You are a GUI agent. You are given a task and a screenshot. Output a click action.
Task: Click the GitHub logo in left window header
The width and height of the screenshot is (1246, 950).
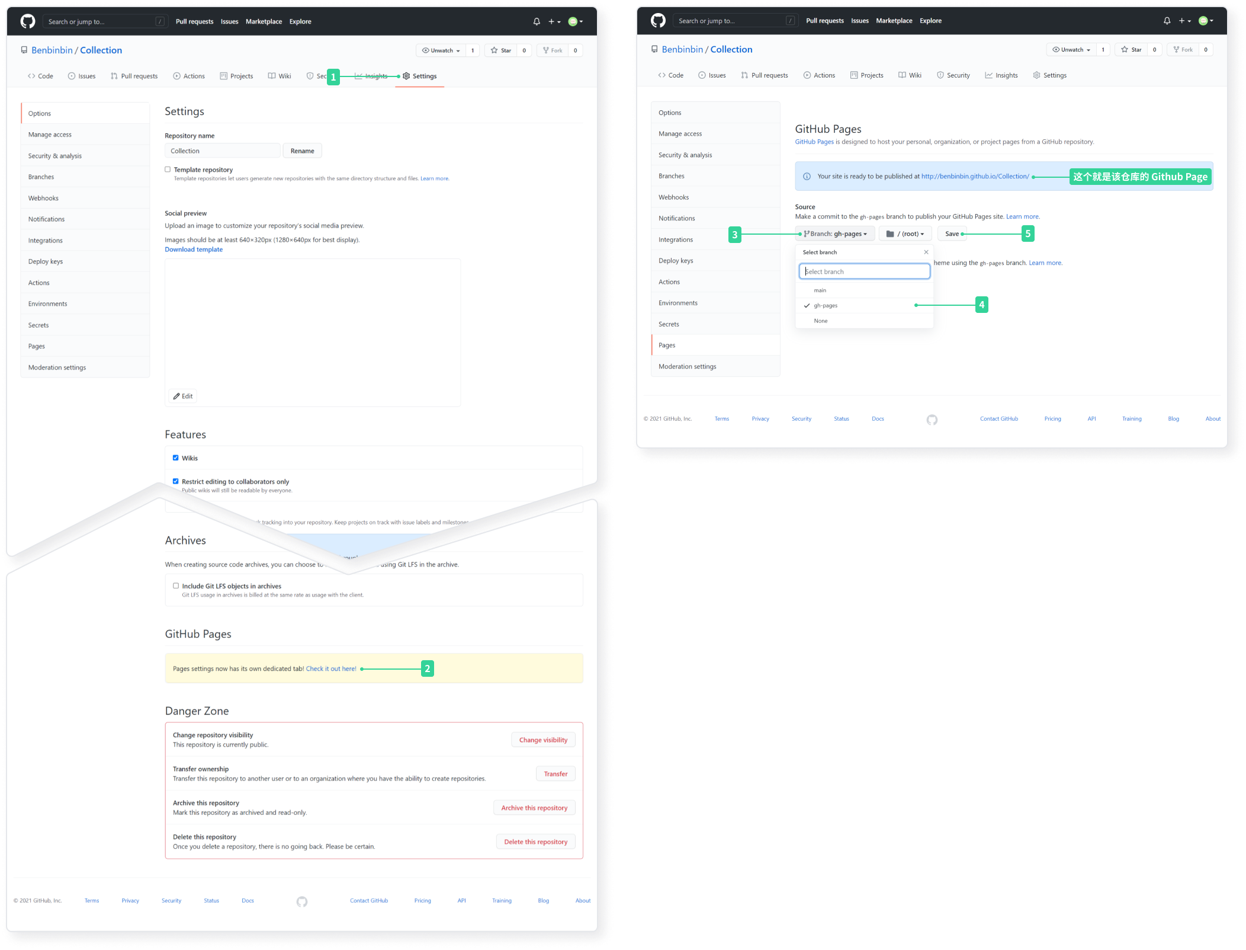28,21
